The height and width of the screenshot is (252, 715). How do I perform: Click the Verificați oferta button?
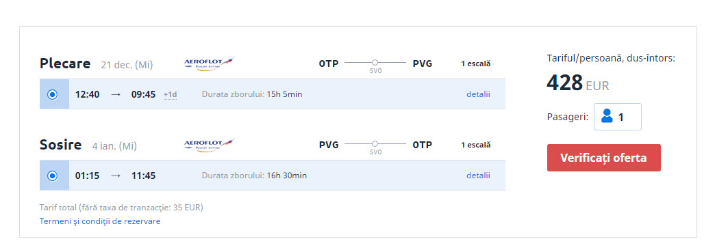point(604,158)
